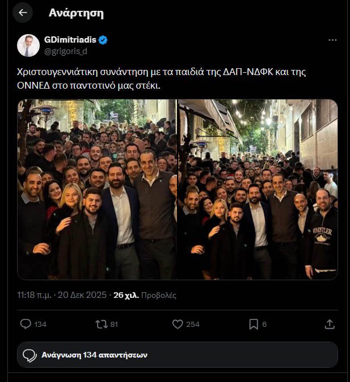Screen dimensions: 350x382
Task: Click the share upload icon
Action: pos(330,324)
